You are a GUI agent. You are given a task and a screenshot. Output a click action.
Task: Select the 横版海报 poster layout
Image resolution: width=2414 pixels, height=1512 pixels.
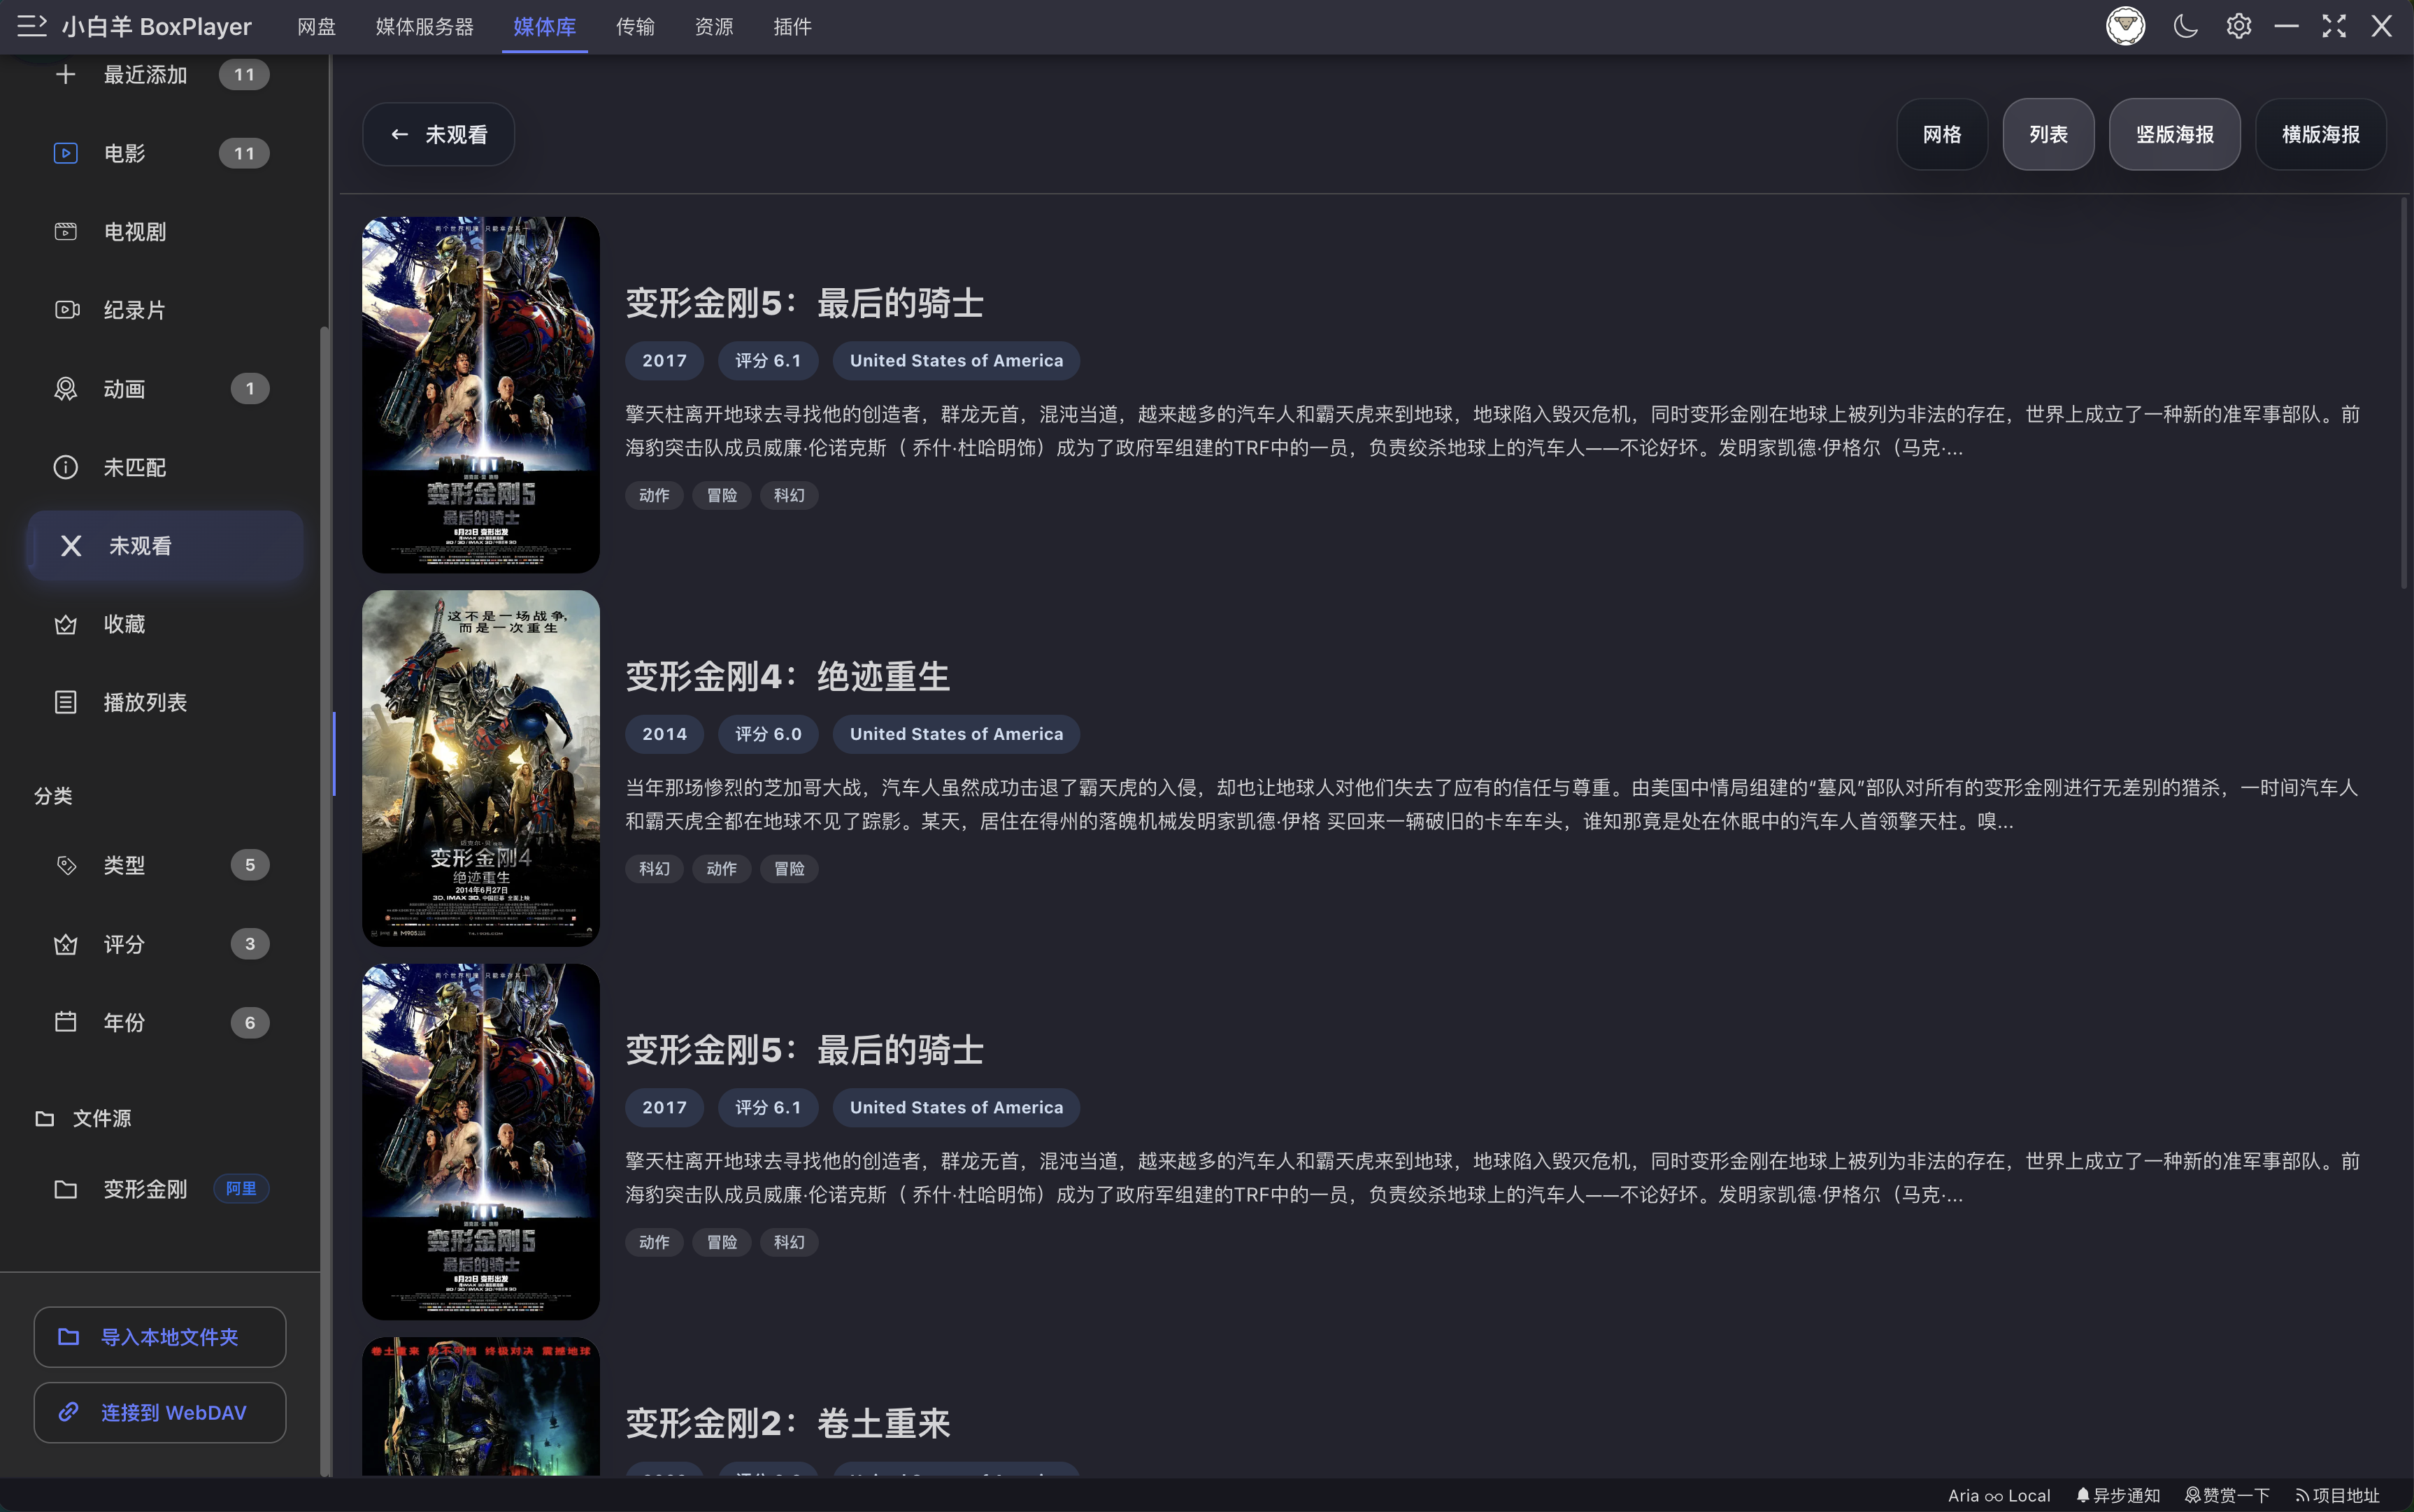coord(2320,134)
